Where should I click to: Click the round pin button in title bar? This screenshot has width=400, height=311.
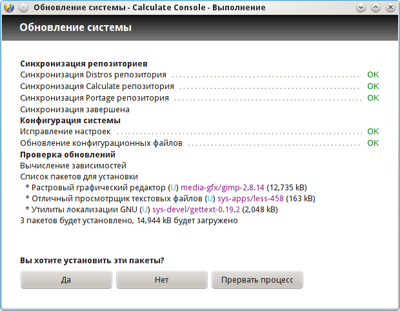24,8
